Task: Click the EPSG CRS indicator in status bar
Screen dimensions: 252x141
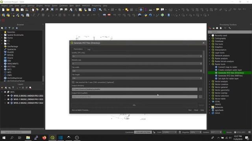Action: pos(240,132)
